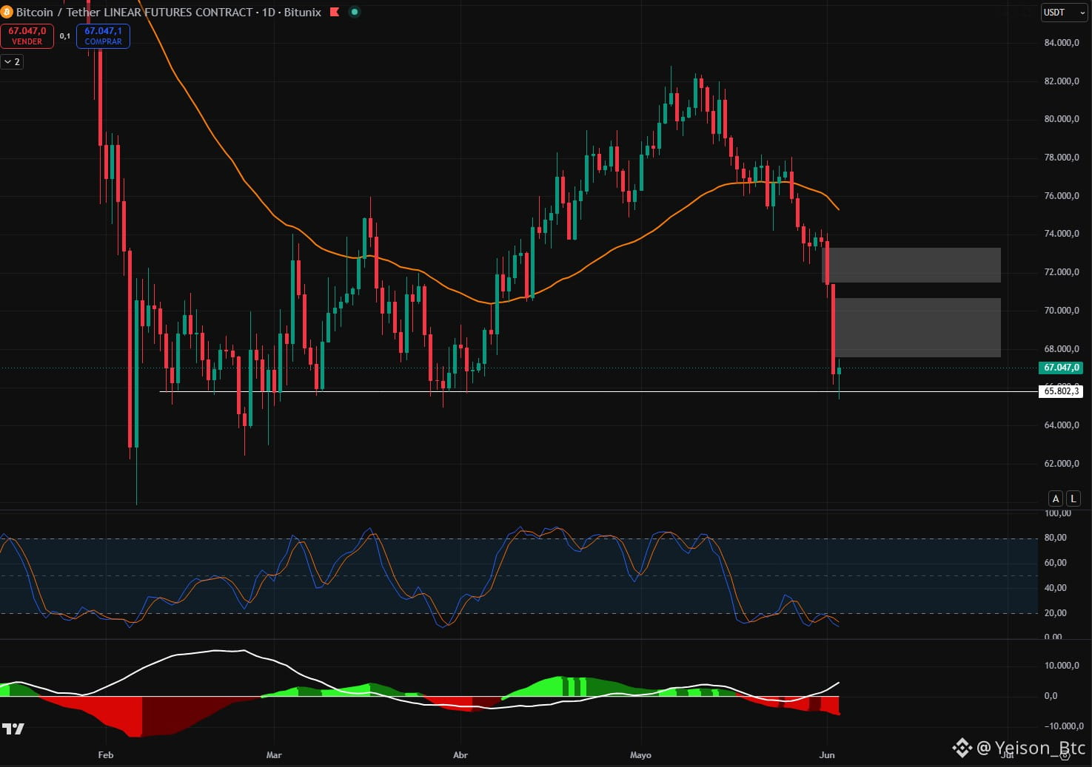Toggle logarithmic scale with the L button
The height and width of the screenshot is (767, 1092).
click(1073, 499)
